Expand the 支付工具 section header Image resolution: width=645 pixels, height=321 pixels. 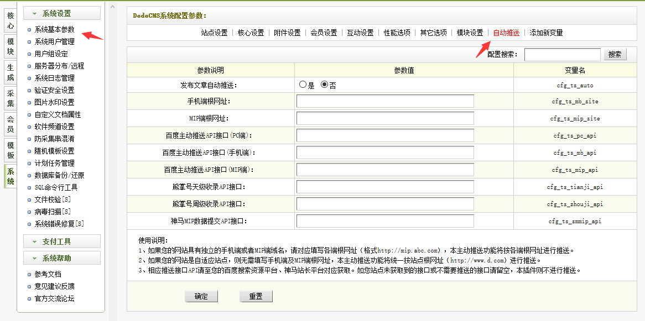tap(62, 241)
